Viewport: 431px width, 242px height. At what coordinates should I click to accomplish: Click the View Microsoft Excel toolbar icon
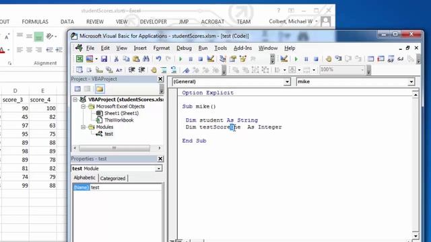click(79, 58)
